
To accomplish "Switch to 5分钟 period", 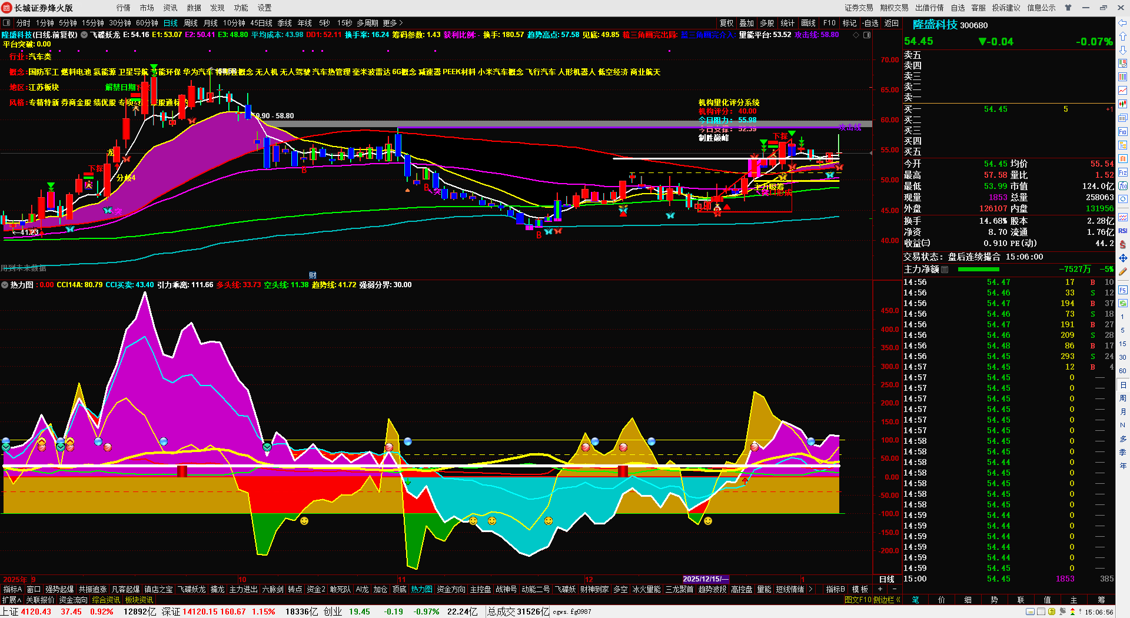I will (x=68, y=23).
